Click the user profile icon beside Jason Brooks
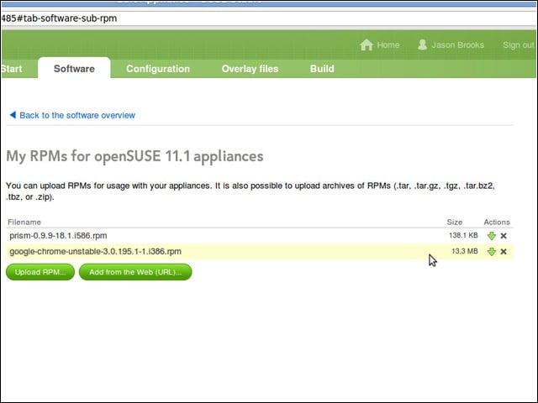Viewport: 538px width, 403px height. point(422,44)
